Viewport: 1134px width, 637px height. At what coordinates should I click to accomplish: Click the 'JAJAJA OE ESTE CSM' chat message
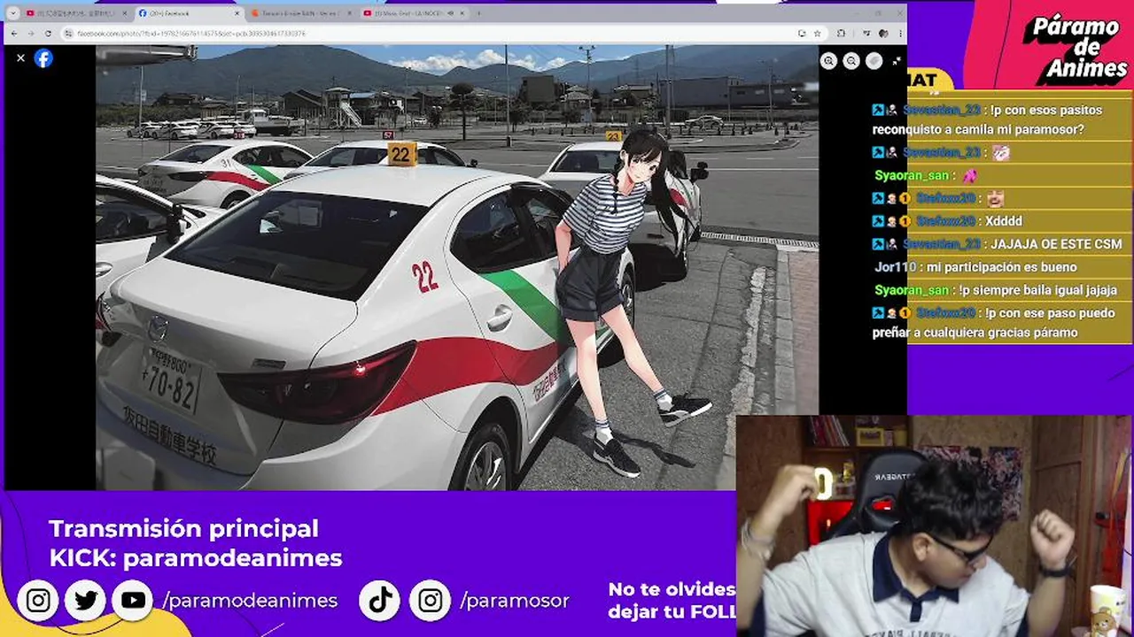(x=1056, y=244)
